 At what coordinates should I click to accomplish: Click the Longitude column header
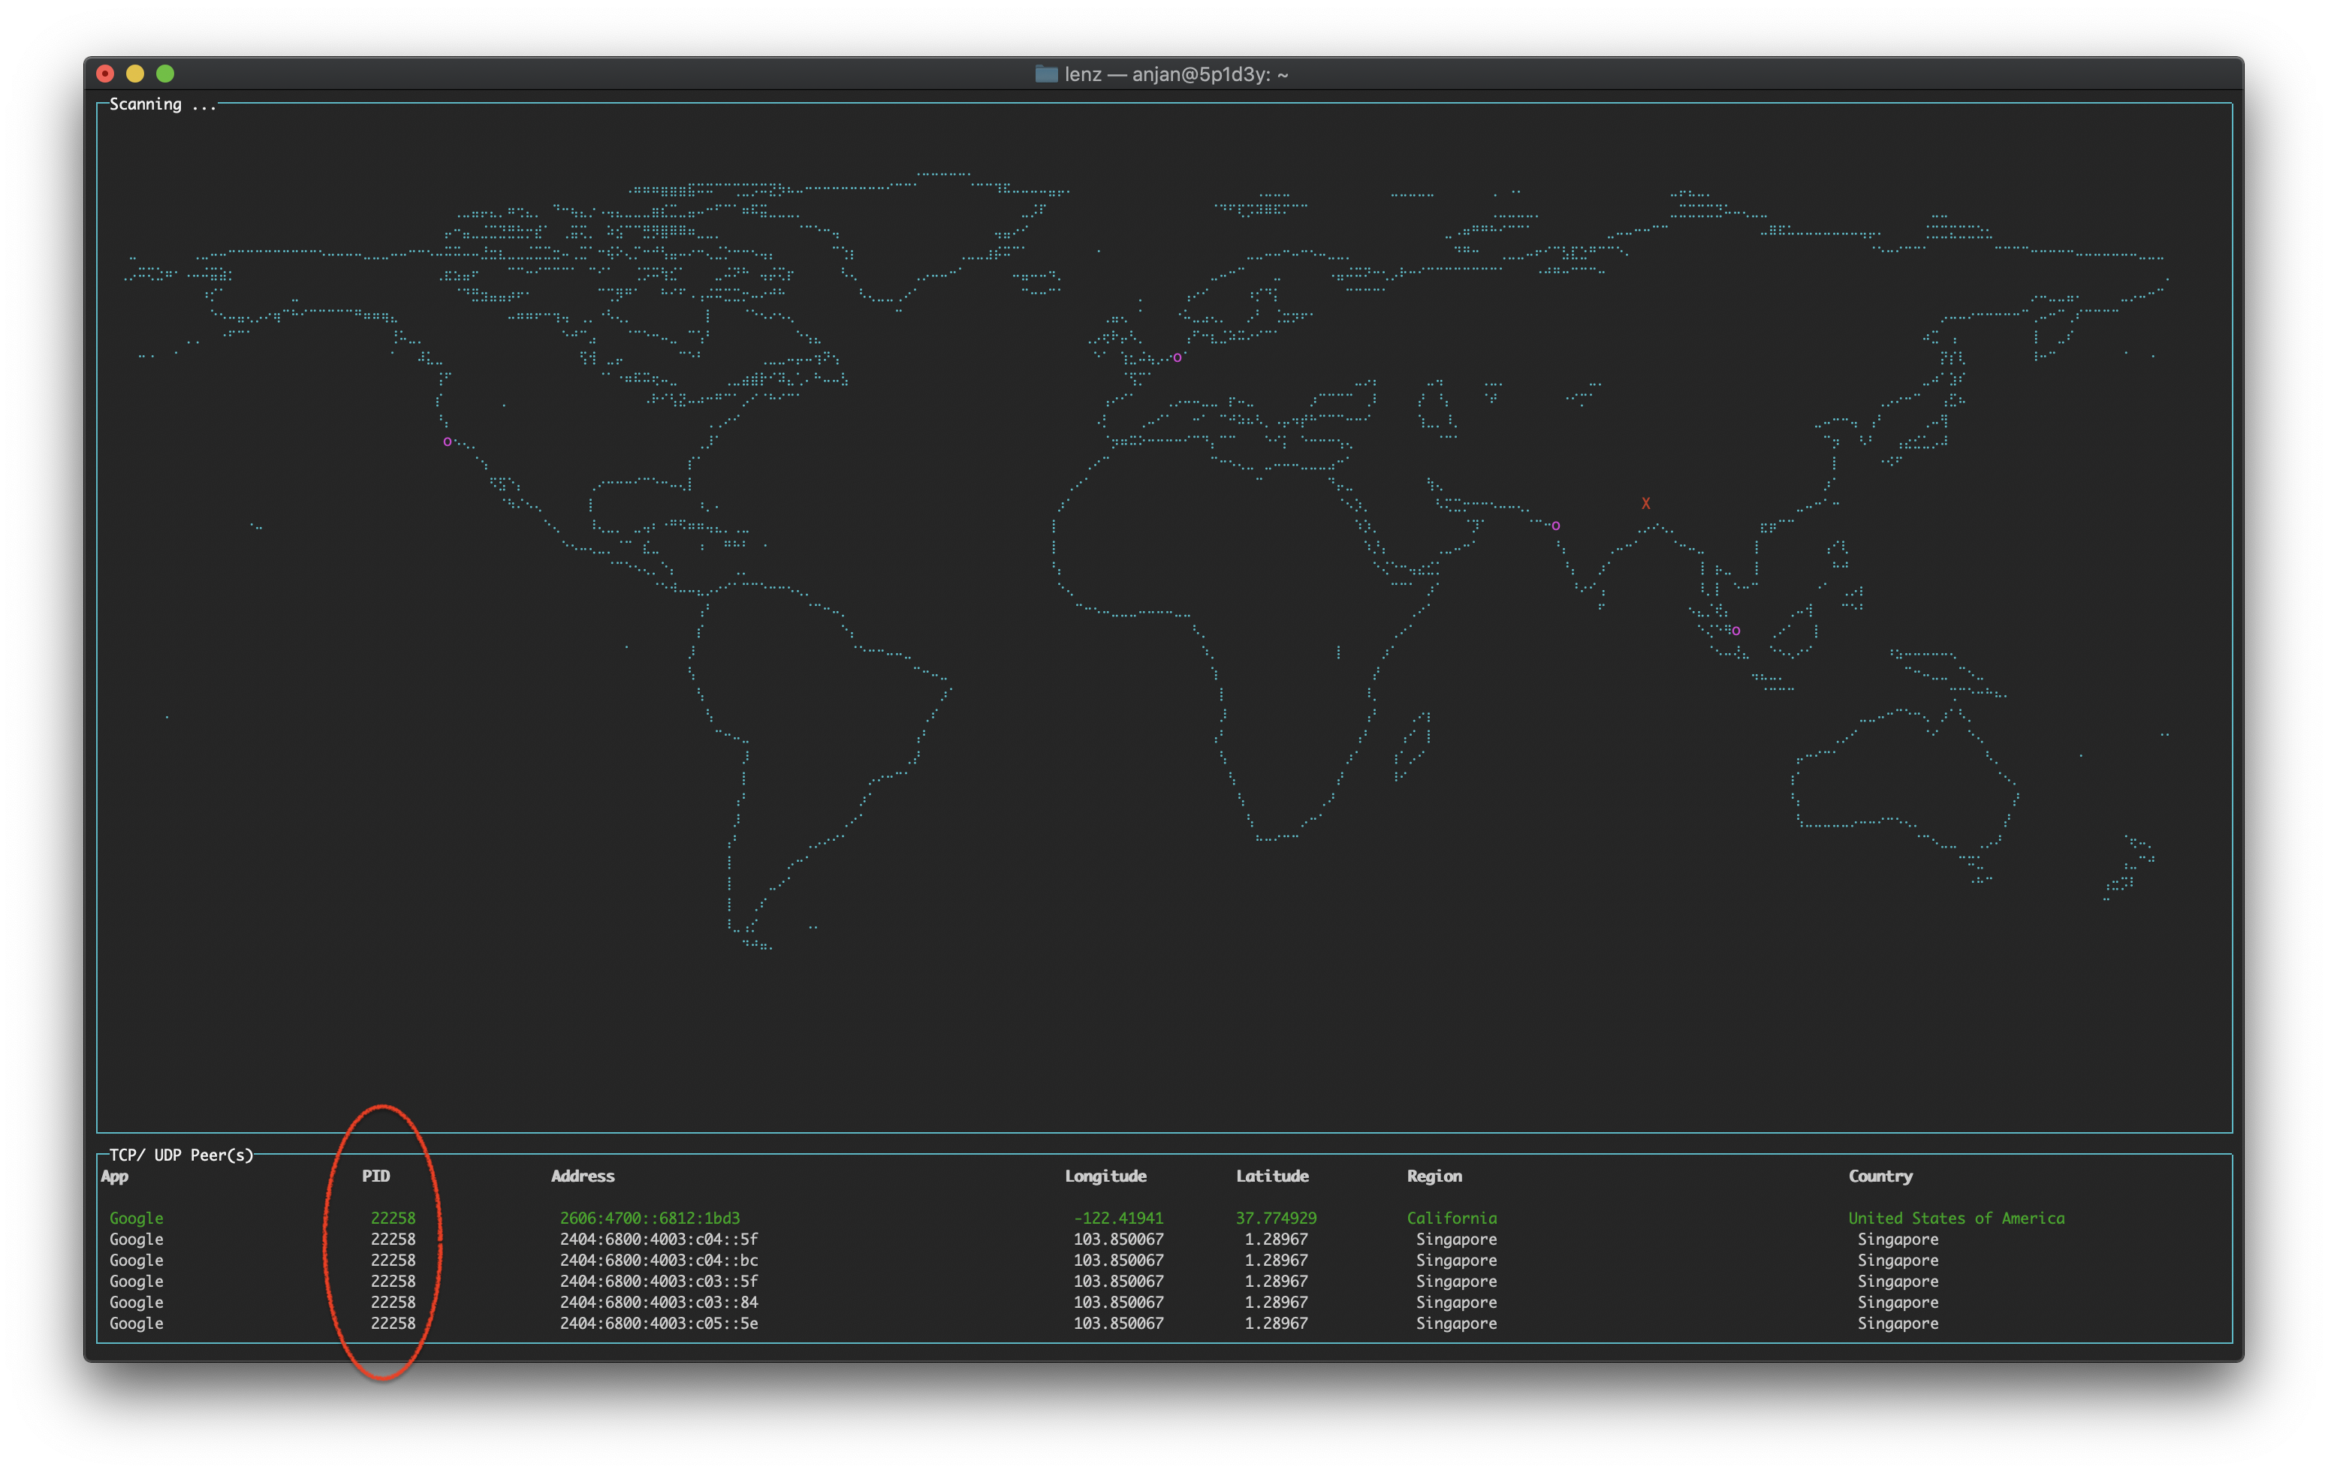(1105, 1176)
